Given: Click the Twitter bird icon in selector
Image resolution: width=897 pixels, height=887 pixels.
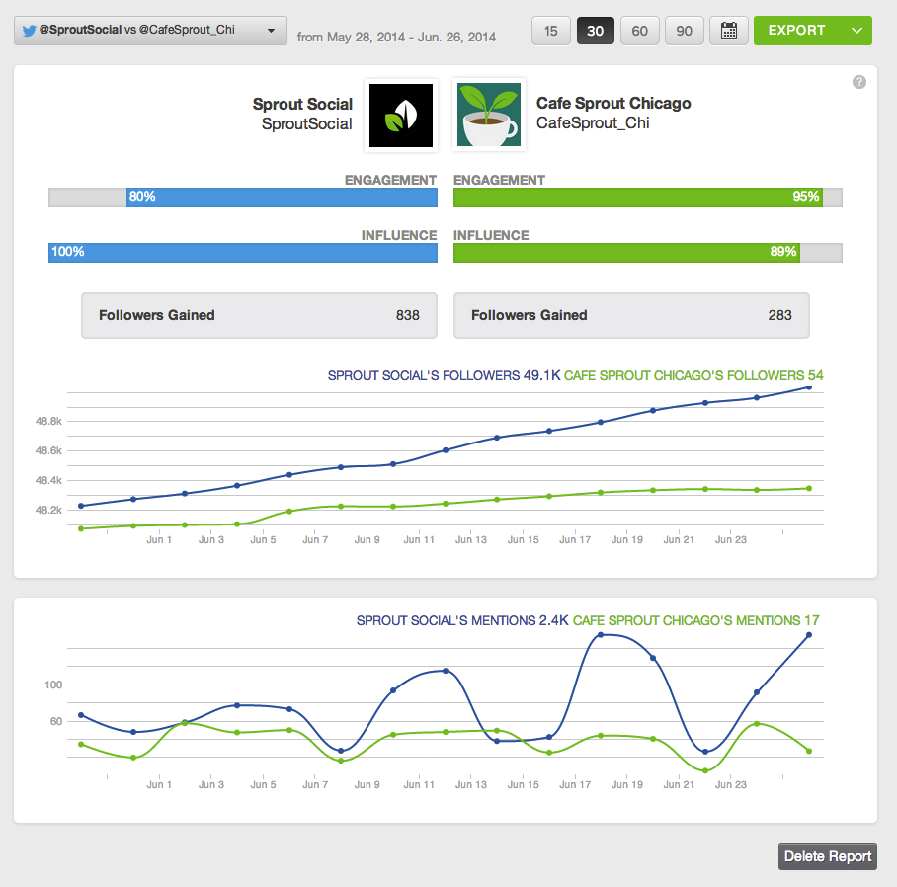Looking at the screenshot, I should 29,31.
